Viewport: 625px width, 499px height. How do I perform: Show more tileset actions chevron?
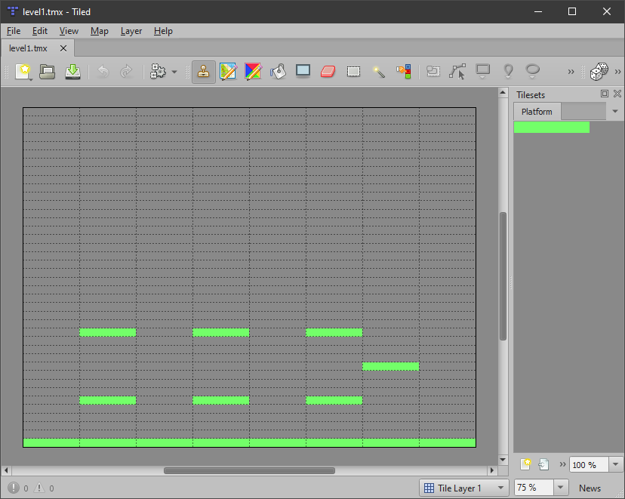[562, 464]
